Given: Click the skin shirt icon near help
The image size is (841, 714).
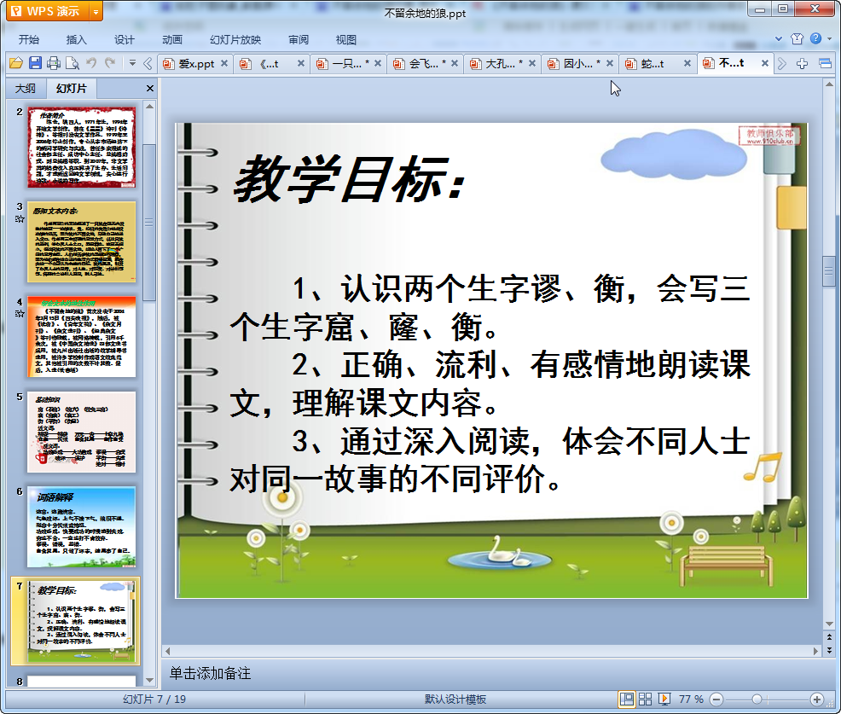Looking at the screenshot, I should tap(797, 38).
